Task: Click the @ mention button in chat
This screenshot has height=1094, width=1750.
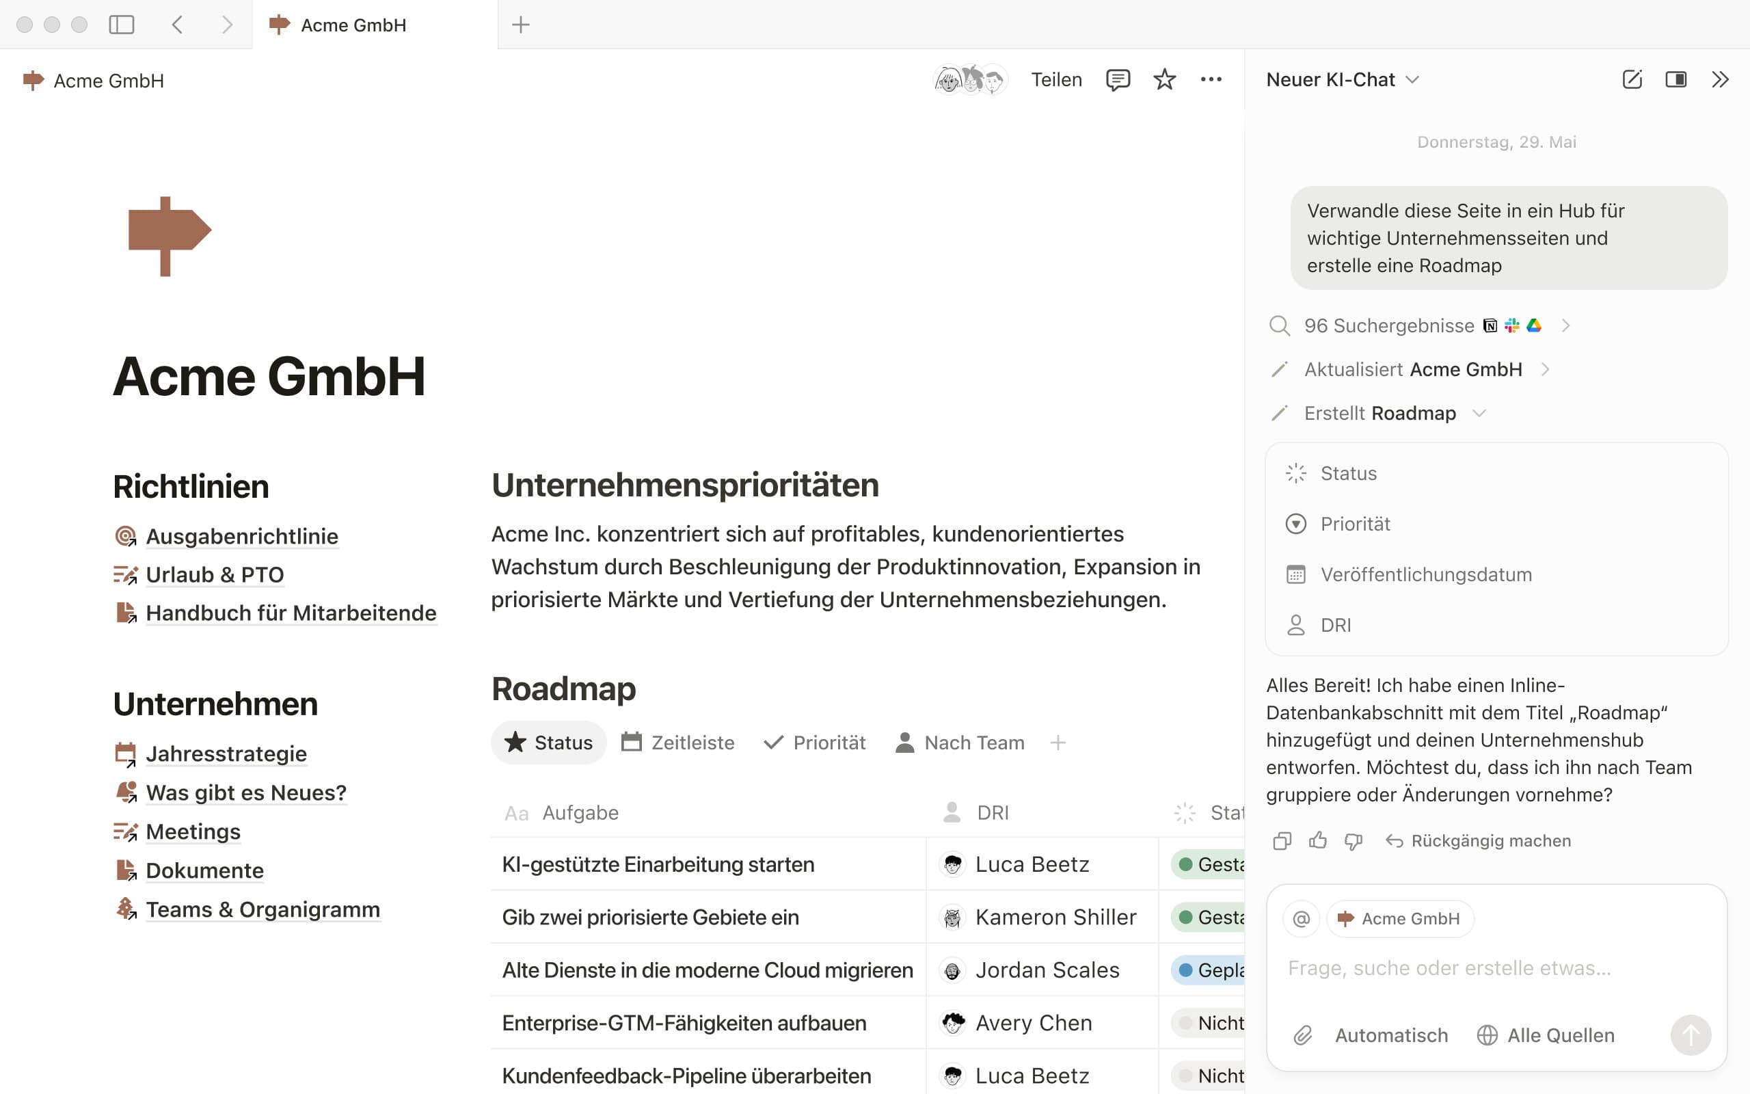Action: click(1301, 919)
